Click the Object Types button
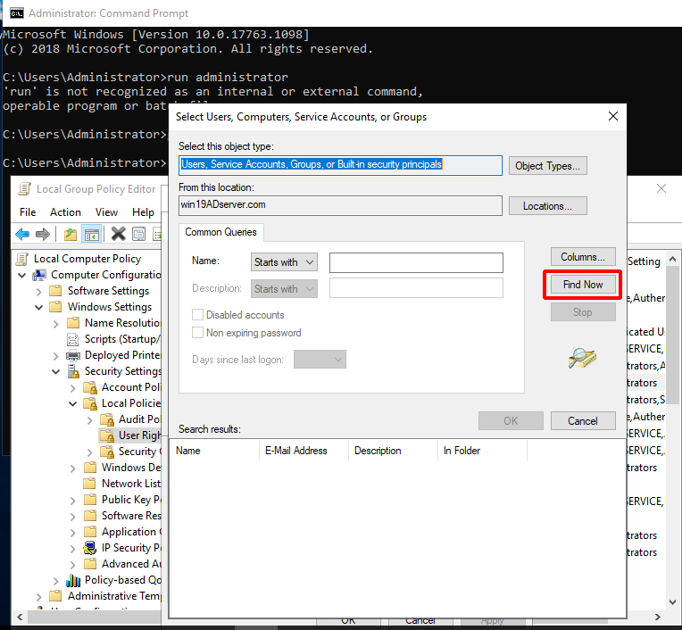 coord(547,165)
